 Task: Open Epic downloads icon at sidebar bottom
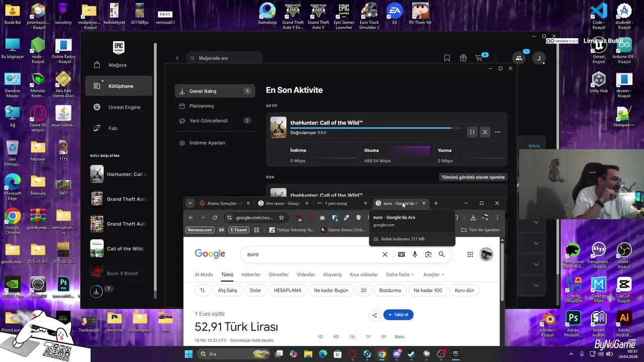[x=96, y=291]
